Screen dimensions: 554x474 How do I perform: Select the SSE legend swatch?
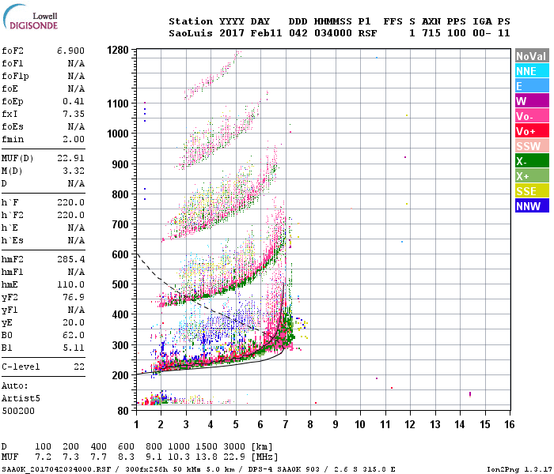point(532,191)
